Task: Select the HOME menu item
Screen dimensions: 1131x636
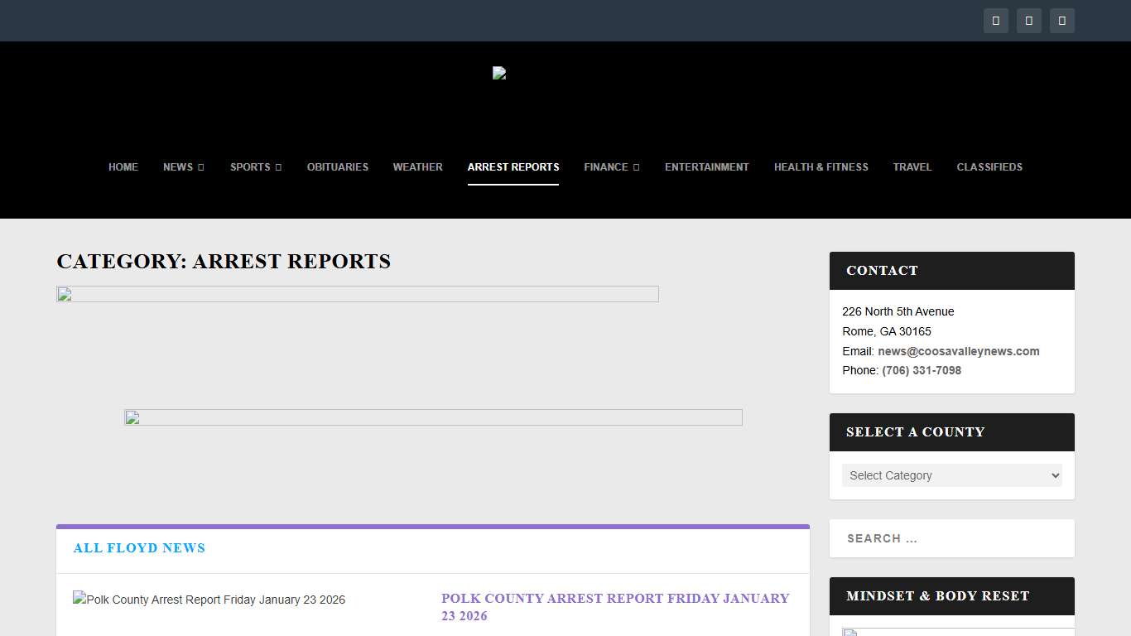Action: [123, 167]
